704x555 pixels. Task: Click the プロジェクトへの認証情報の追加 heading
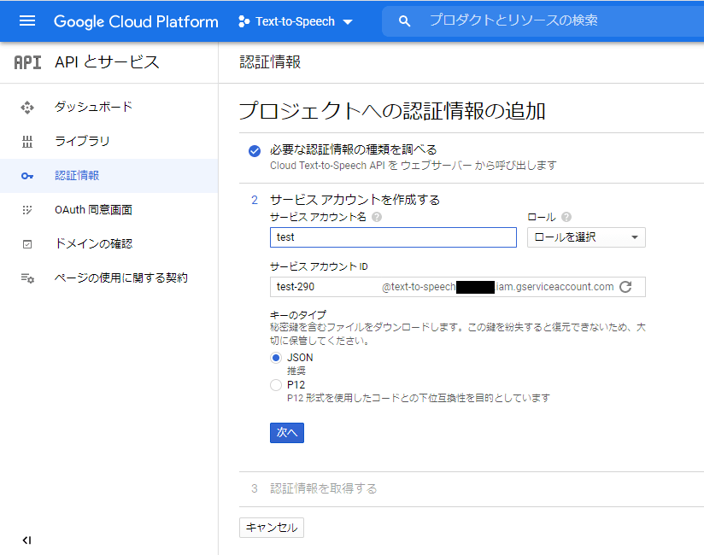(392, 111)
